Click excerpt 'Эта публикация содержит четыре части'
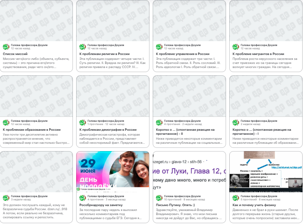Viewport: 303px width, 224px height. click(x=112, y=63)
